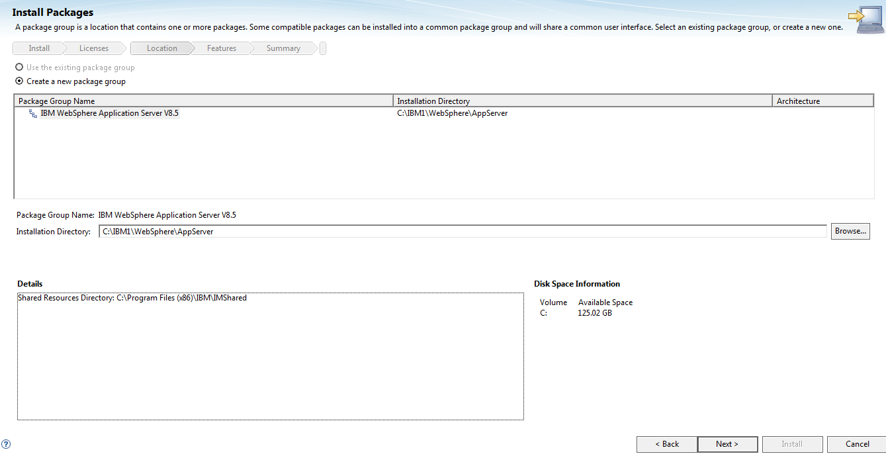Select Use the existing package group
The image size is (886, 458).
[75, 68]
